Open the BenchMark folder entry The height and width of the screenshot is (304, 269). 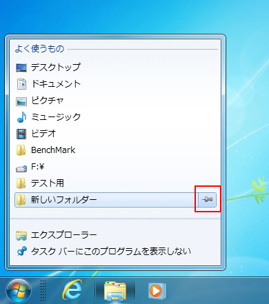coord(115,150)
